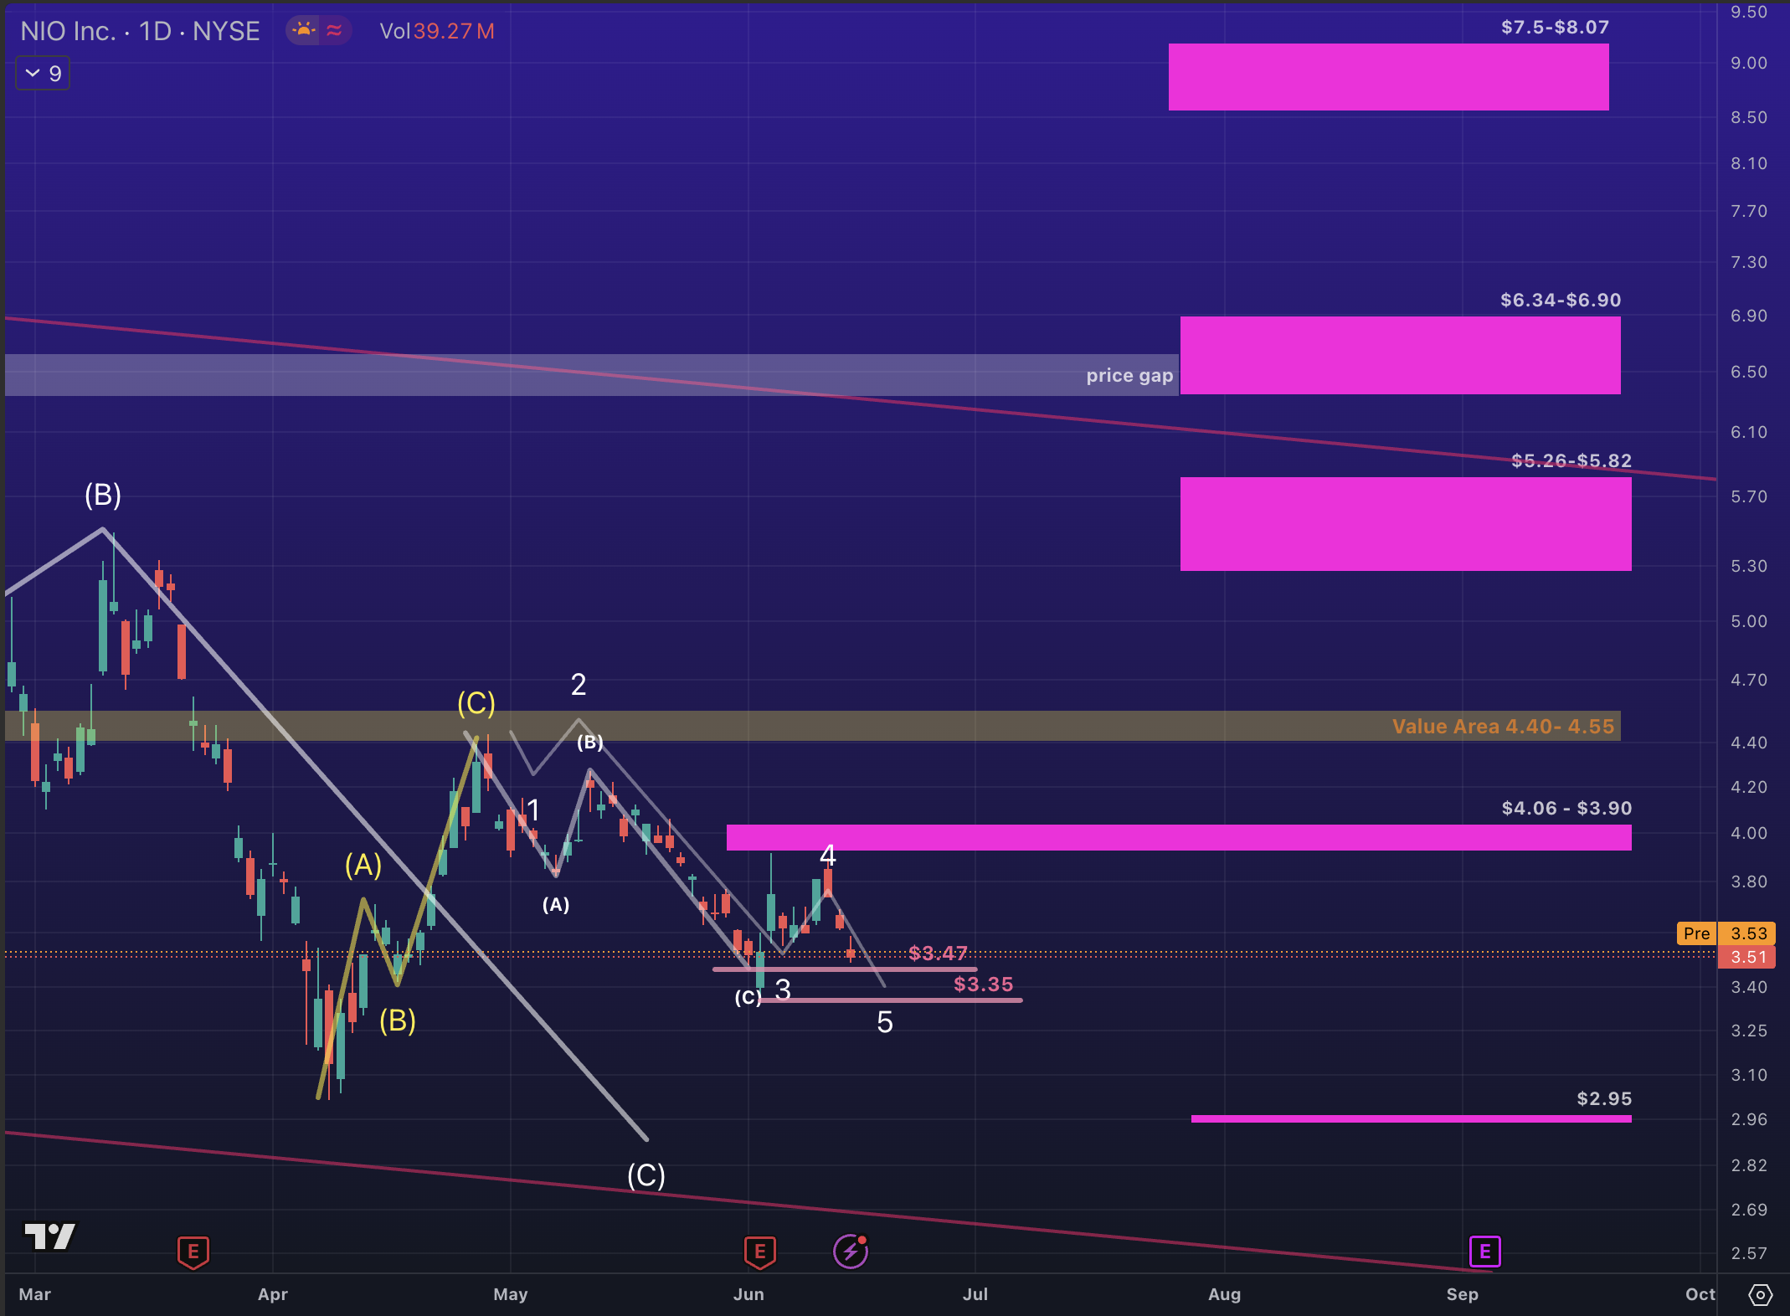Click the NIO Inc. symbol title
This screenshot has height=1316, width=1790.
(x=140, y=31)
